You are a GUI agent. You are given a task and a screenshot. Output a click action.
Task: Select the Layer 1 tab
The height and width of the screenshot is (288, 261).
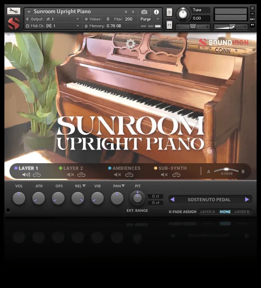pyautogui.click(x=26, y=168)
